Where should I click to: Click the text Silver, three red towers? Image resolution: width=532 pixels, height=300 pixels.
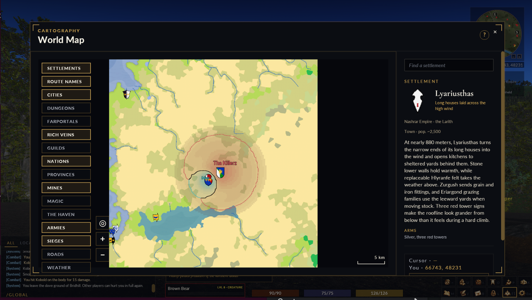426,237
